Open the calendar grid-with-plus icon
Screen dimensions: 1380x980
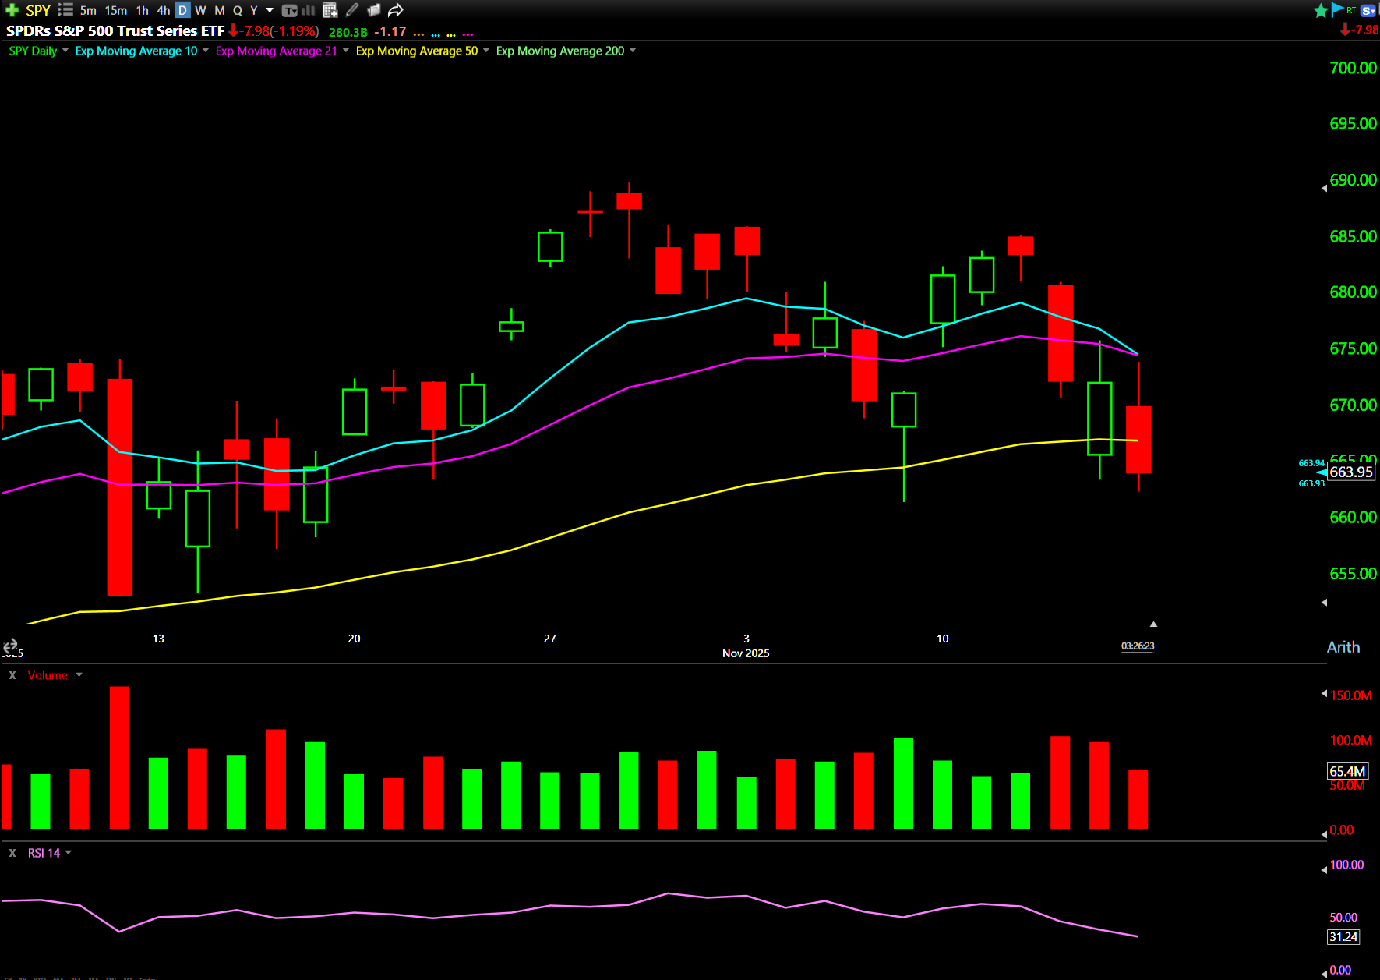click(x=330, y=10)
